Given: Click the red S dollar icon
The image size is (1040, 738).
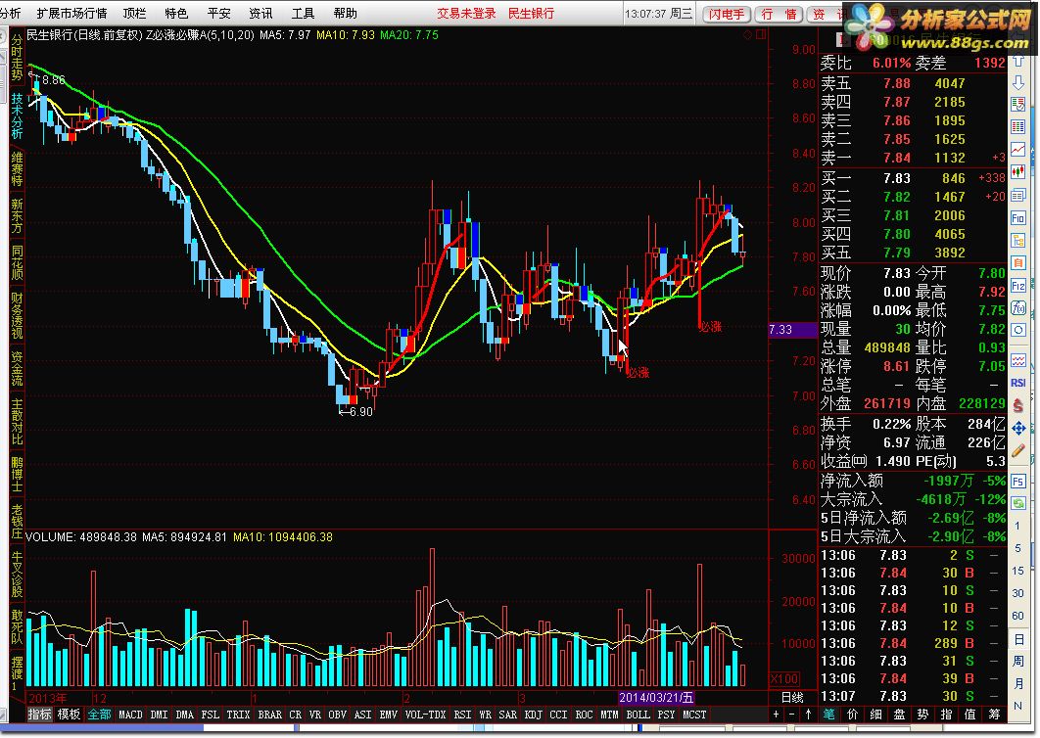Looking at the screenshot, I should pos(1018,405).
